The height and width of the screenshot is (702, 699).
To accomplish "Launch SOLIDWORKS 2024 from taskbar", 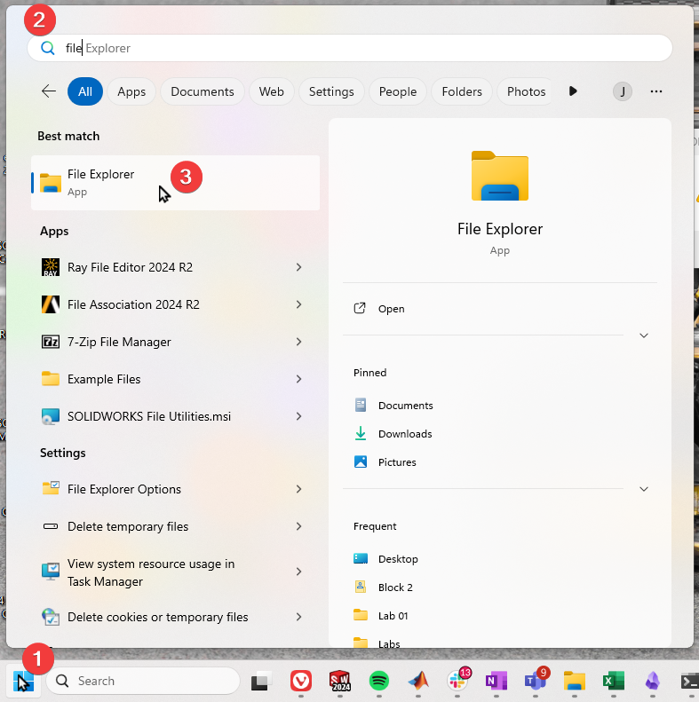I will point(340,681).
